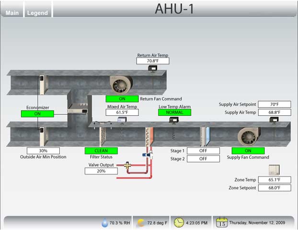The image size is (298, 230).
Task: Click the Filter Status CLEAN indicator
Action: pyautogui.click(x=101, y=151)
